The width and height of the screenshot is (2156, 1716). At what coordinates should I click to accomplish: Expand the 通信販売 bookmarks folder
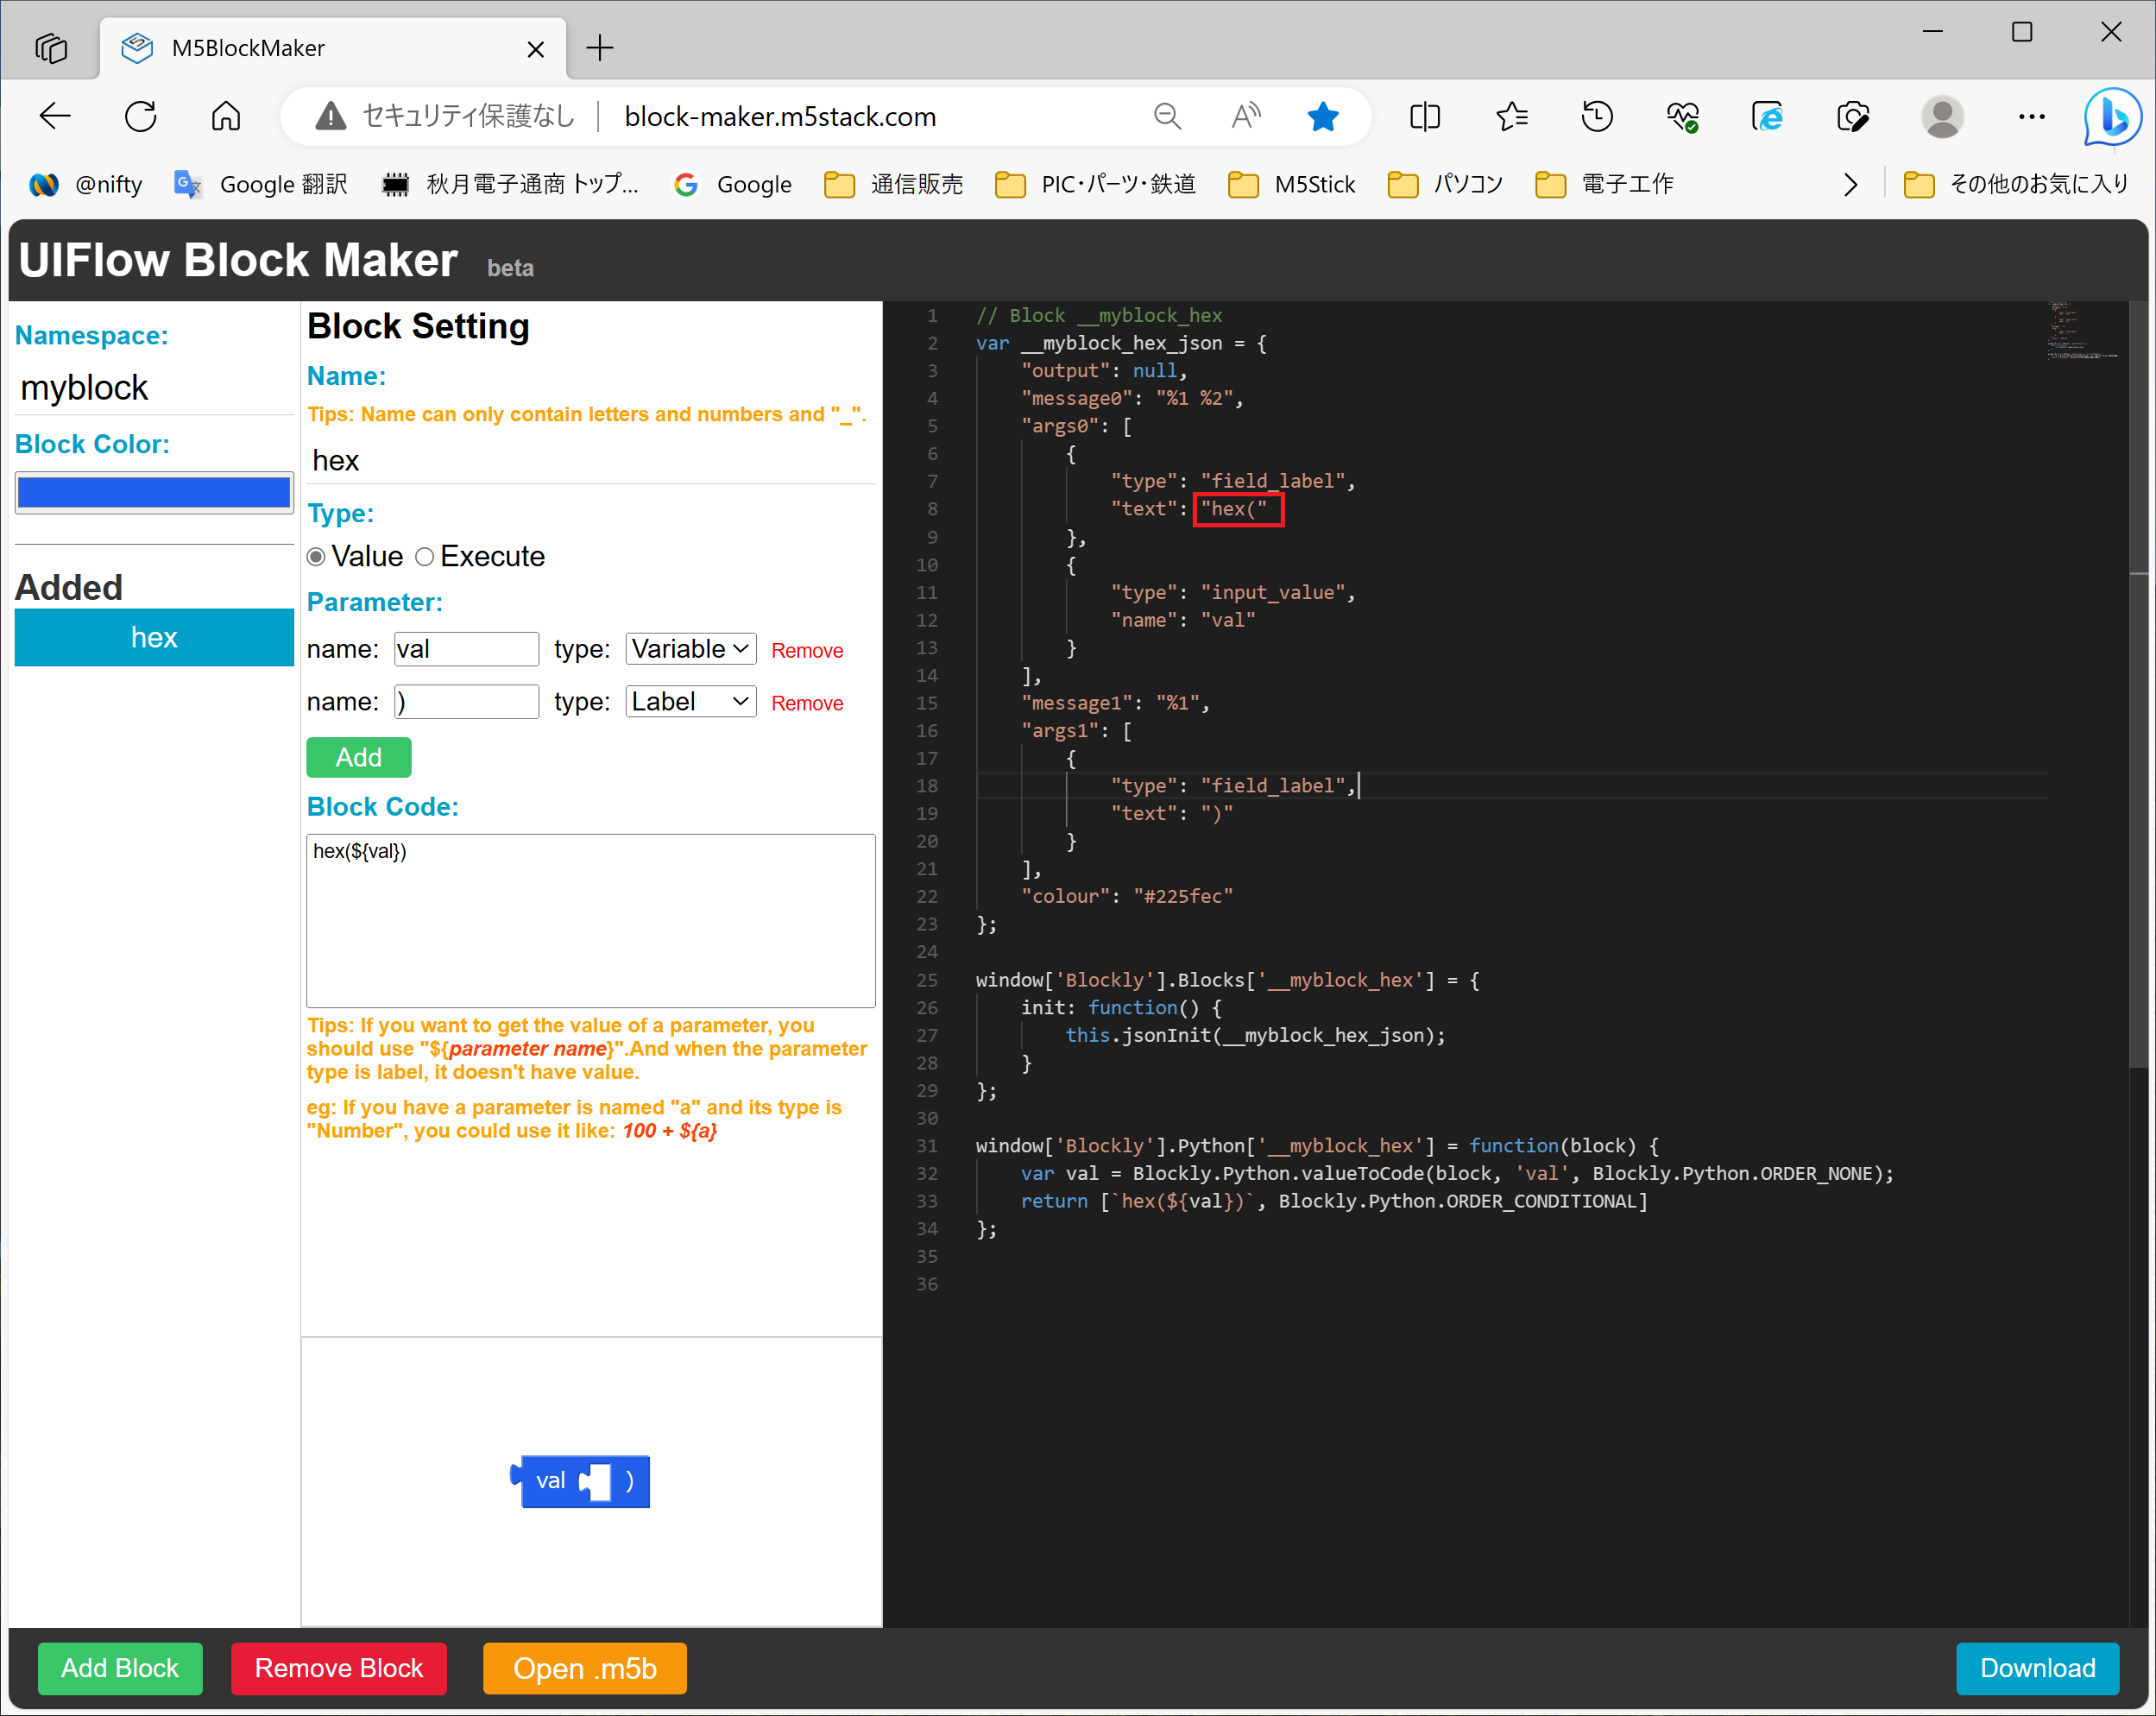tap(894, 185)
